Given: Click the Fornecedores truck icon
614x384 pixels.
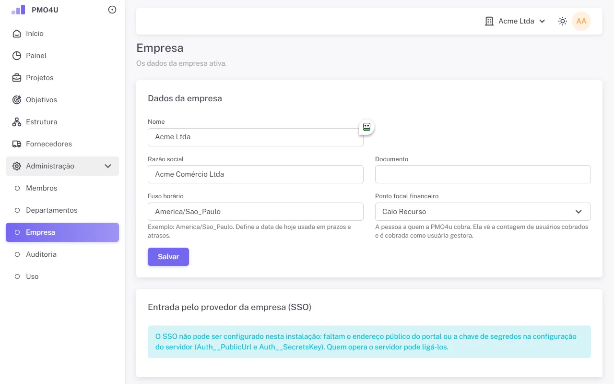Looking at the screenshot, I should [17, 144].
